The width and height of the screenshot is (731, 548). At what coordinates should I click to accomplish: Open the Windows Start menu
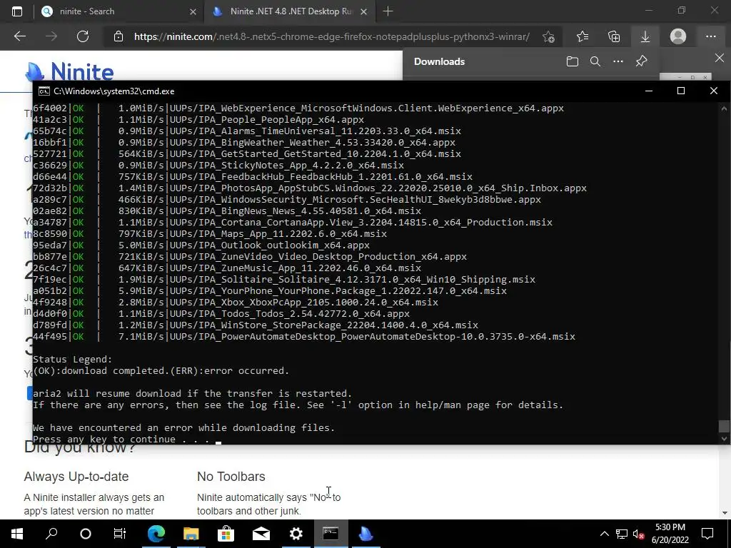pos(17,534)
